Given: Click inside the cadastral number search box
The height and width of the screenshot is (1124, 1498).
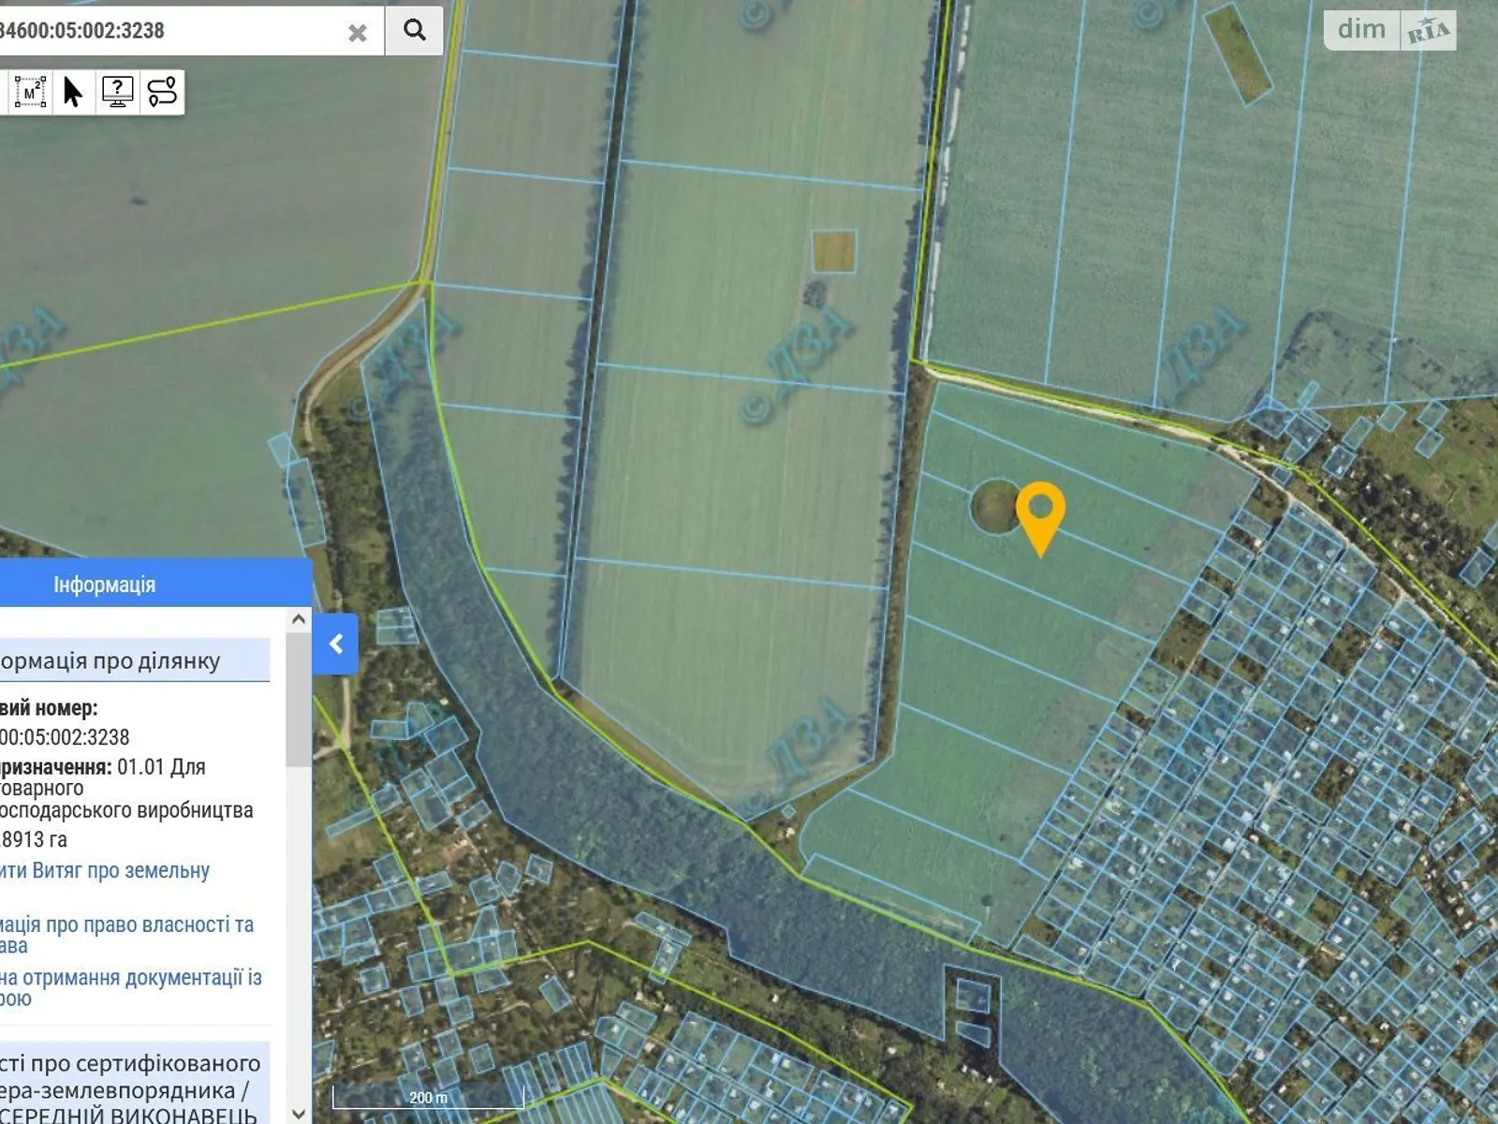Looking at the screenshot, I should [x=169, y=30].
